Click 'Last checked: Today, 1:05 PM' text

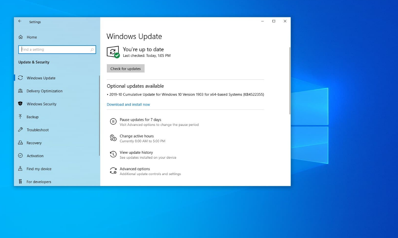[x=147, y=56]
